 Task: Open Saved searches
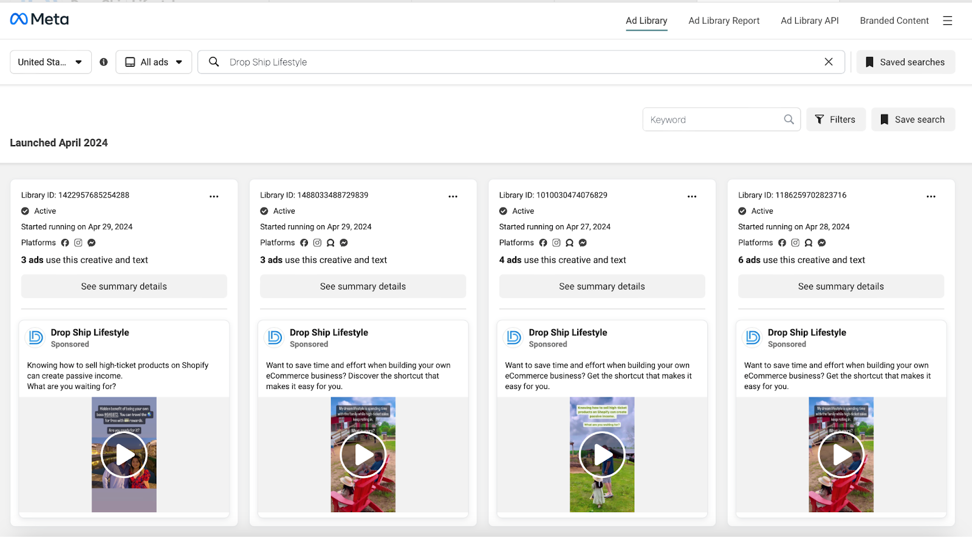click(x=906, y=62)
